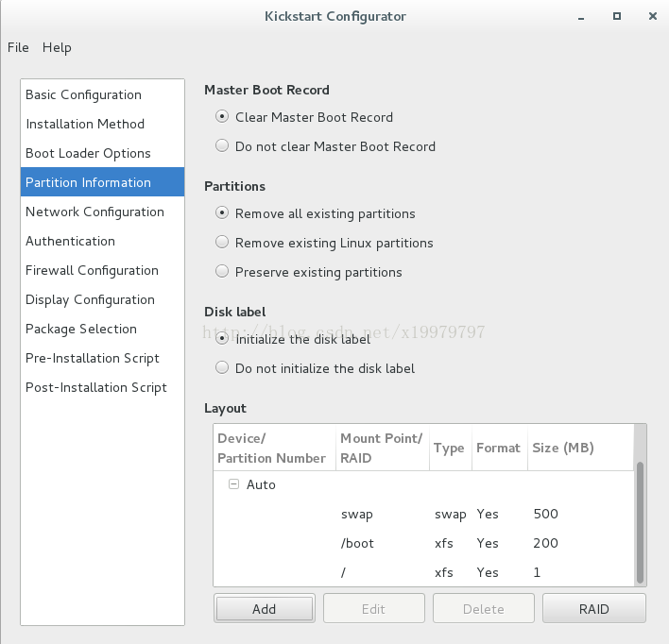Screen dimensions: 669x644
Task: Open the File menu
Action: click(18, 47)
